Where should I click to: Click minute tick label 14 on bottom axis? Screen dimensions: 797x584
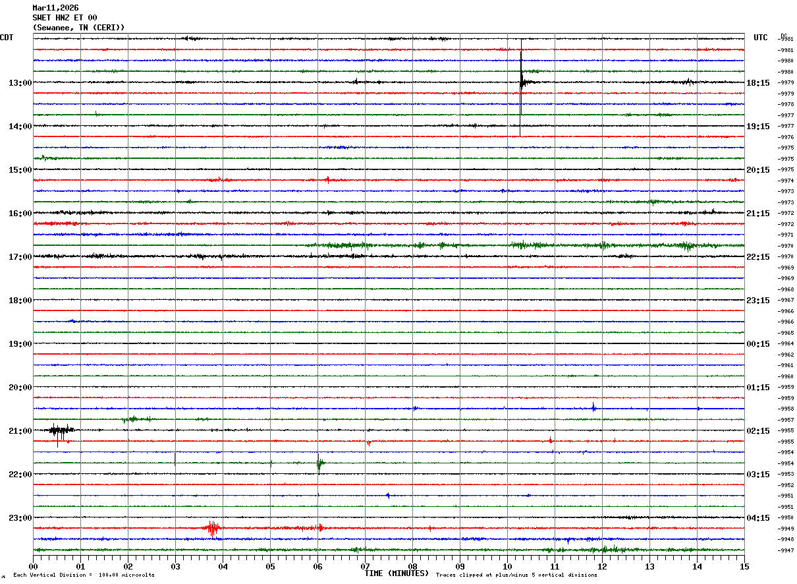click(697, 566)
